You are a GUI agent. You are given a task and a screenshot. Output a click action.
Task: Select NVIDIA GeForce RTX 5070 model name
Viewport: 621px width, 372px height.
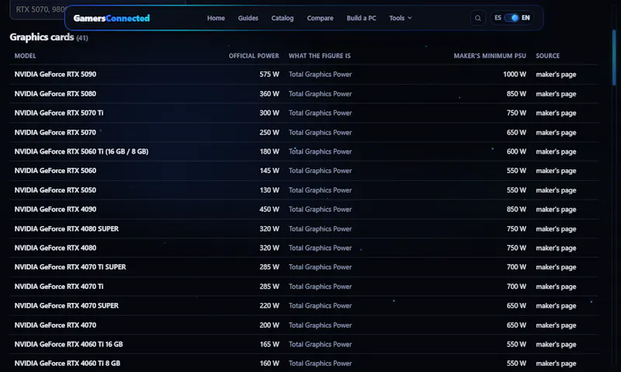(x=55, y=132)
